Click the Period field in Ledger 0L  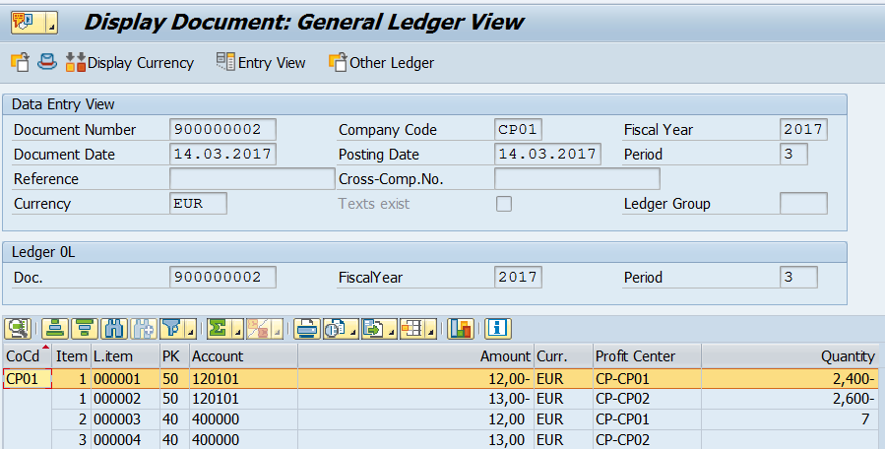[798, 277]
